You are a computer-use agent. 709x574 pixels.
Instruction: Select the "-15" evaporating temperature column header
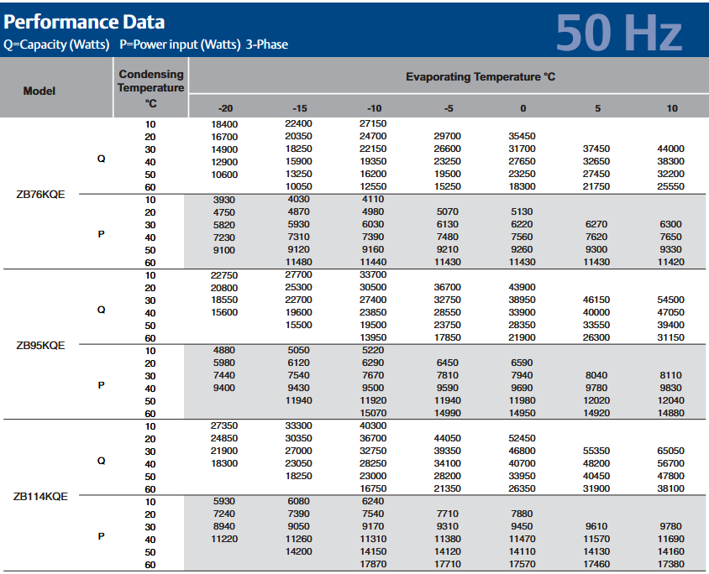[299, 108]
